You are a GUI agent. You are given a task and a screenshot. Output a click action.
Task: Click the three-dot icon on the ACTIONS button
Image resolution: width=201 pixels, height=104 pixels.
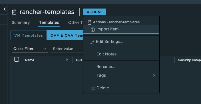pos(85,12)
